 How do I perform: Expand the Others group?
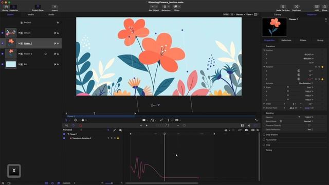[x=19, y=33]
